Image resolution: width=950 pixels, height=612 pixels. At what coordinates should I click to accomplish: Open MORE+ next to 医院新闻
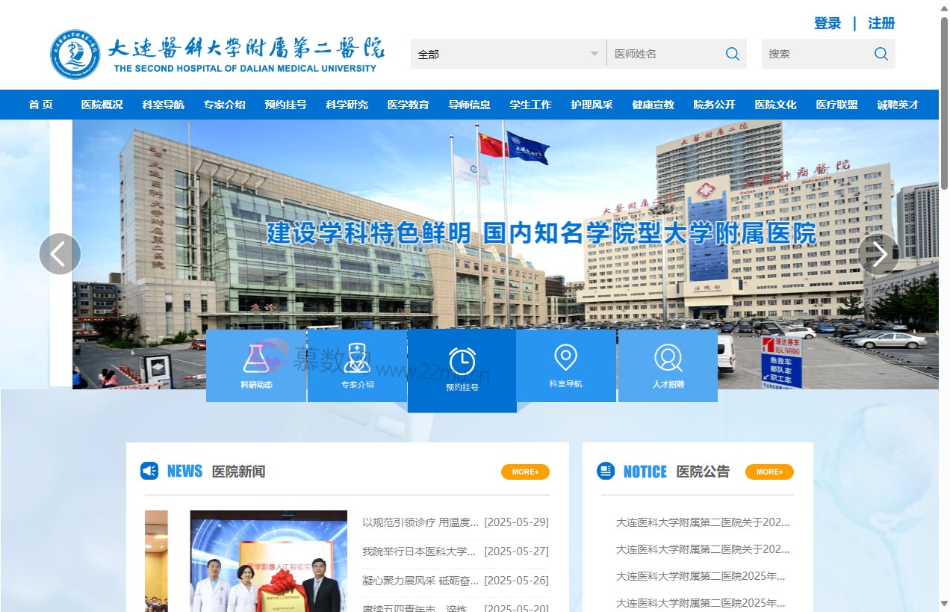click(x=525, y=472)
